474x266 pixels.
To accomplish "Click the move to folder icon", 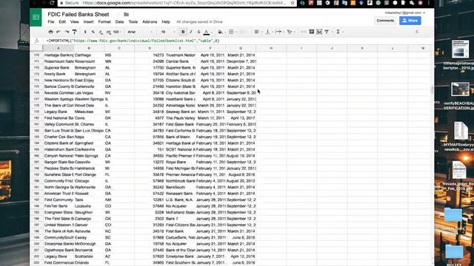I will (x=127, y=14).
